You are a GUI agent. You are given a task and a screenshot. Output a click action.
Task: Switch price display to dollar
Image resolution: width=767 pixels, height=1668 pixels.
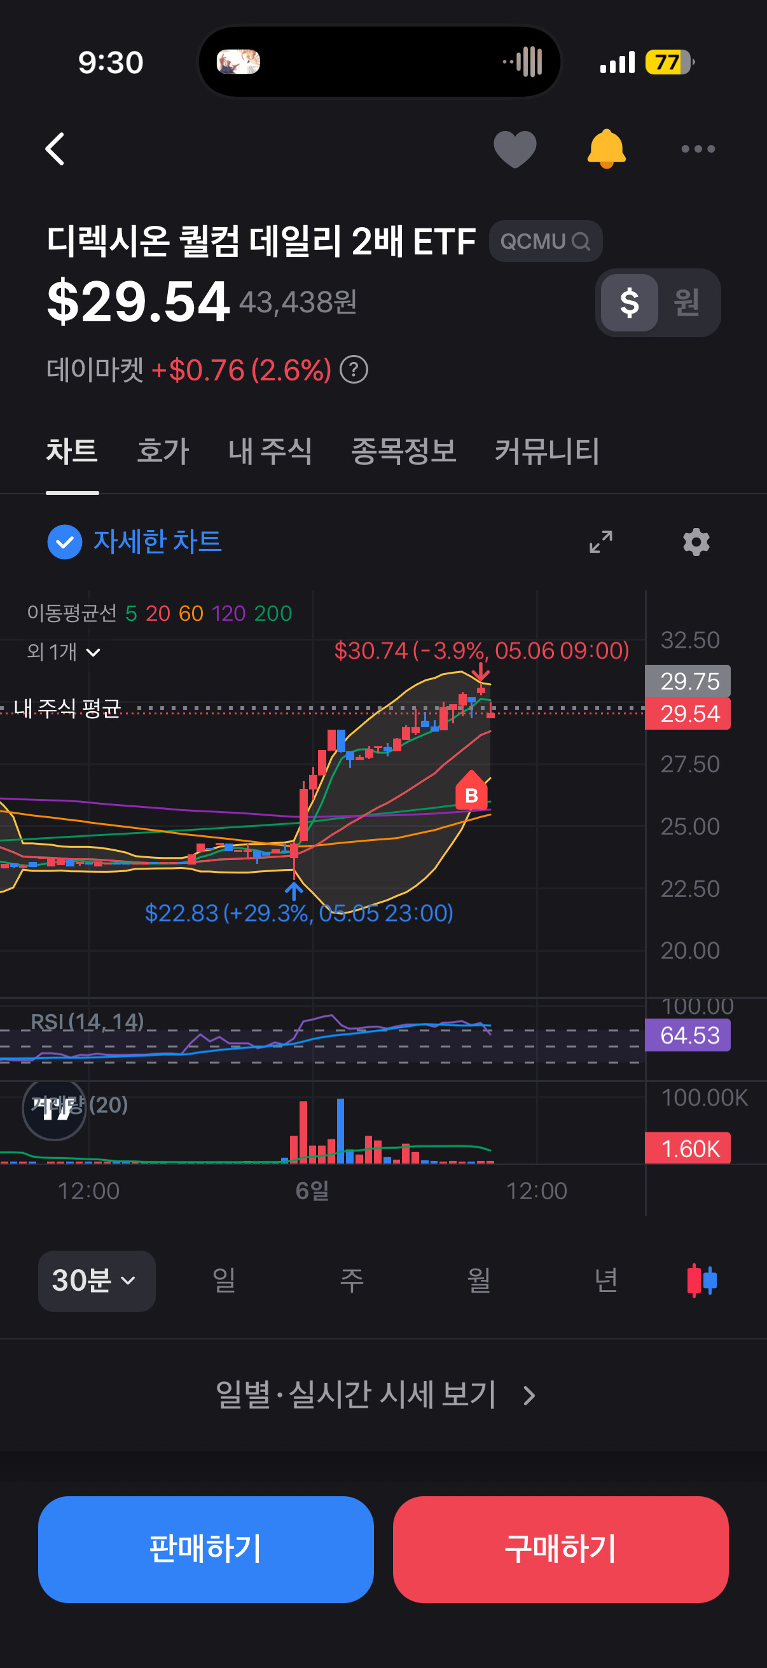629,302
